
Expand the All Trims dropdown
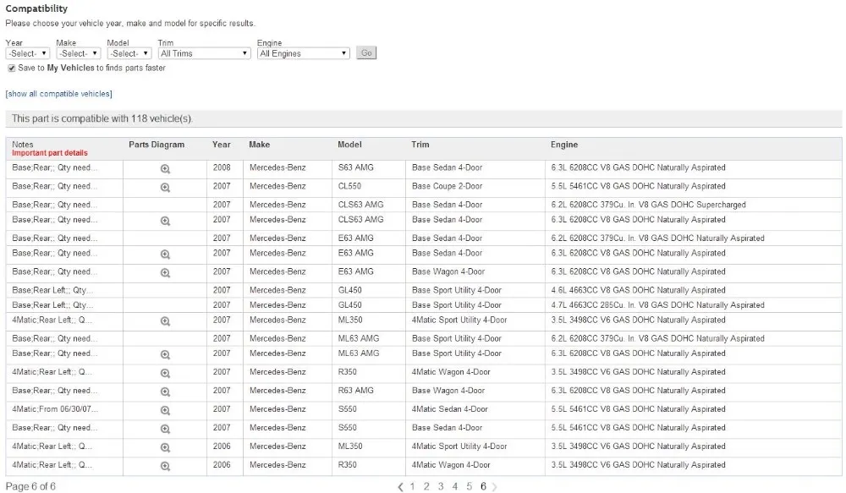(204, 53)
